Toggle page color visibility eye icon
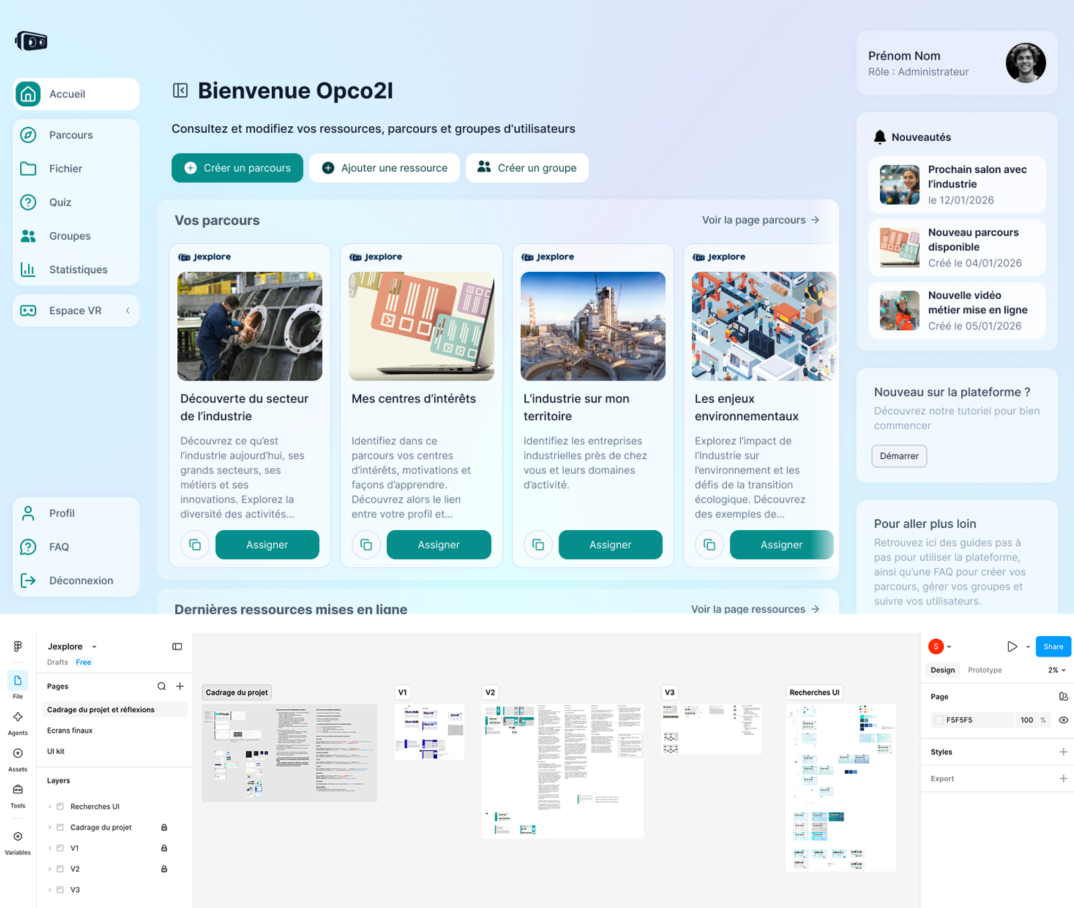The height and width of the screenshot is (908, 1074). (1063, 720)
